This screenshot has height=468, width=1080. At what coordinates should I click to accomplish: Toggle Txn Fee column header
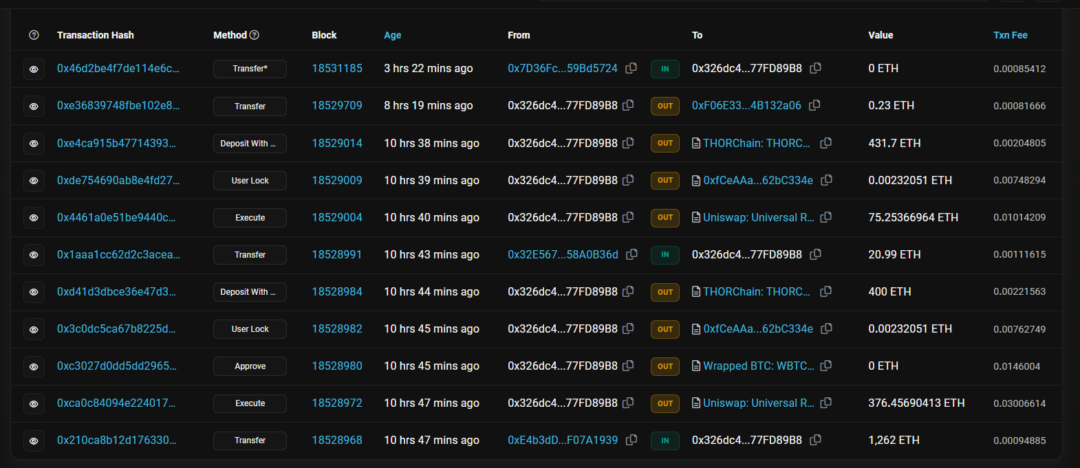click(1010, 35)
